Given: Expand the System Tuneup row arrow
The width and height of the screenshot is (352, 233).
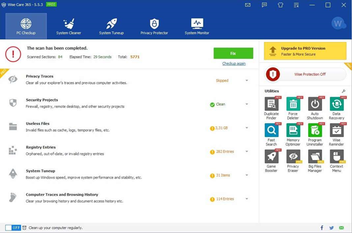Looking at the screenshot, I should coord(247,175).
